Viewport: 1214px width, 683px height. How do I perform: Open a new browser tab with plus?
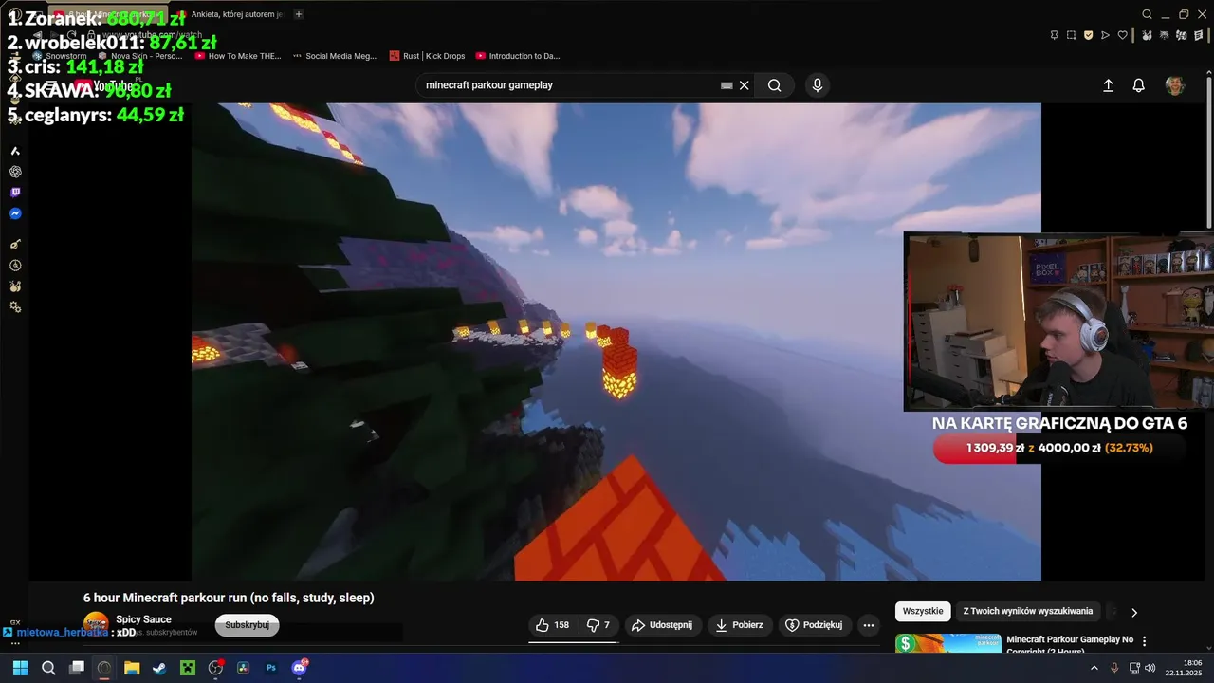[x=299, y=14]
